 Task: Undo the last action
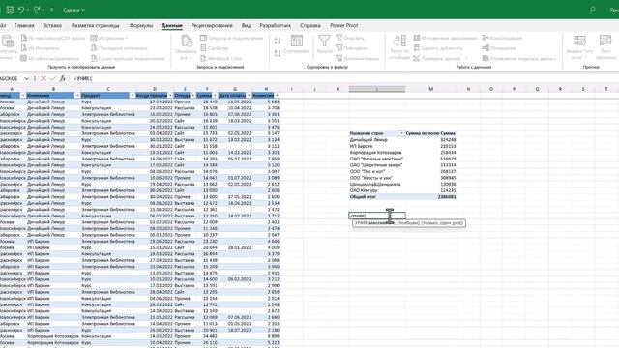tap(21, 10)
